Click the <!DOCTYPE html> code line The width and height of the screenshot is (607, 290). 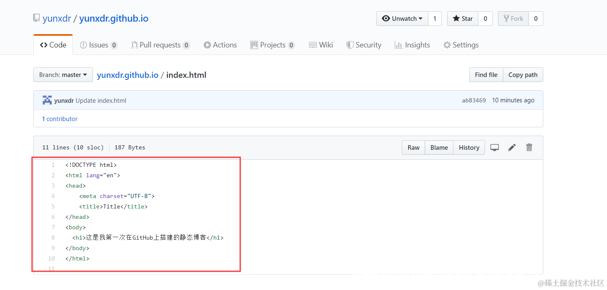click(91, 165)
